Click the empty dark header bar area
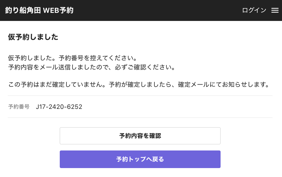This screenshot has width=282, height=177. coord(156,10)
